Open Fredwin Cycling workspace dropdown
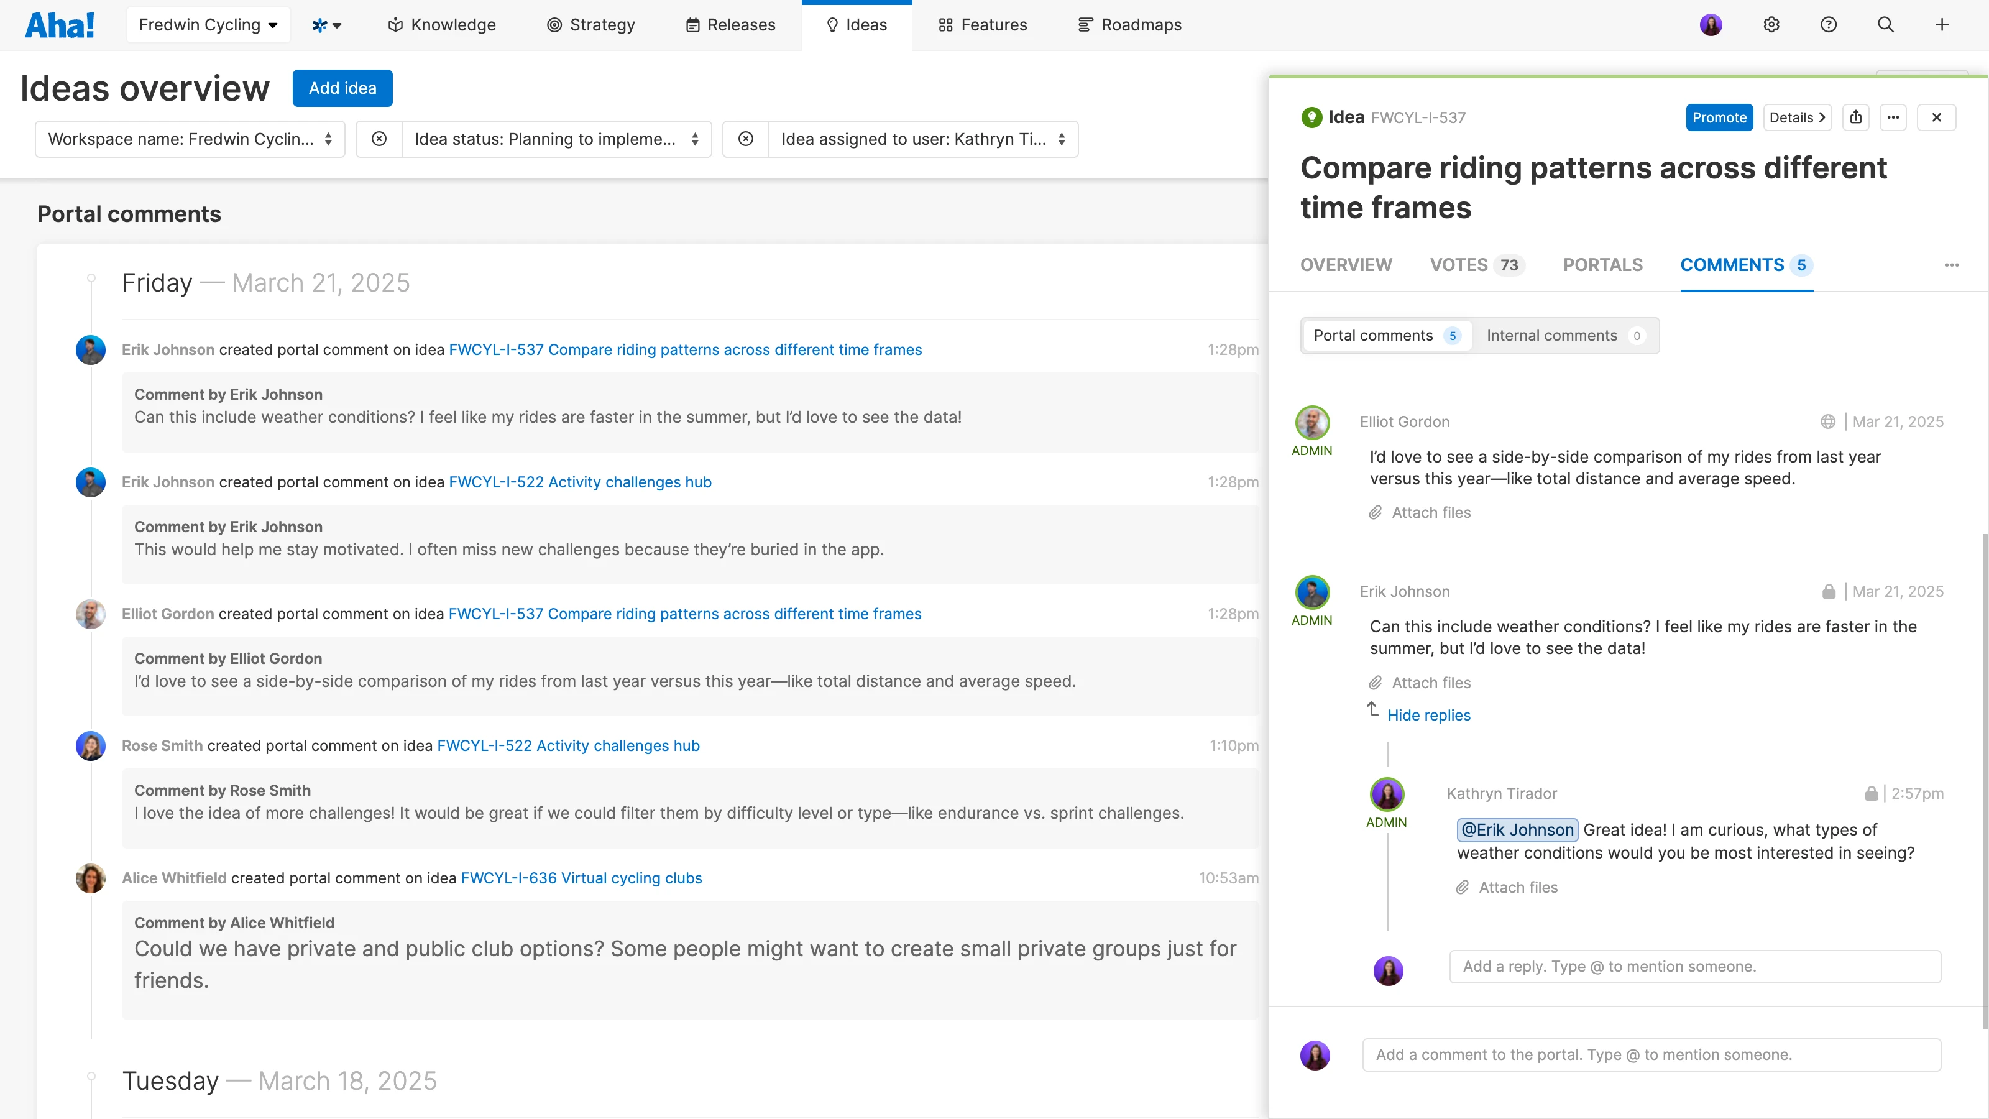Viewport: 1989px width, 1119px height. [x=208, y=25]
